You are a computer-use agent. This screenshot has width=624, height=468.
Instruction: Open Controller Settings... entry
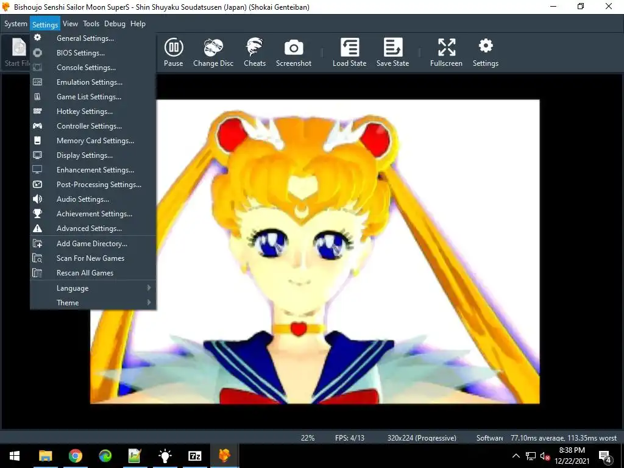point(93,126)
